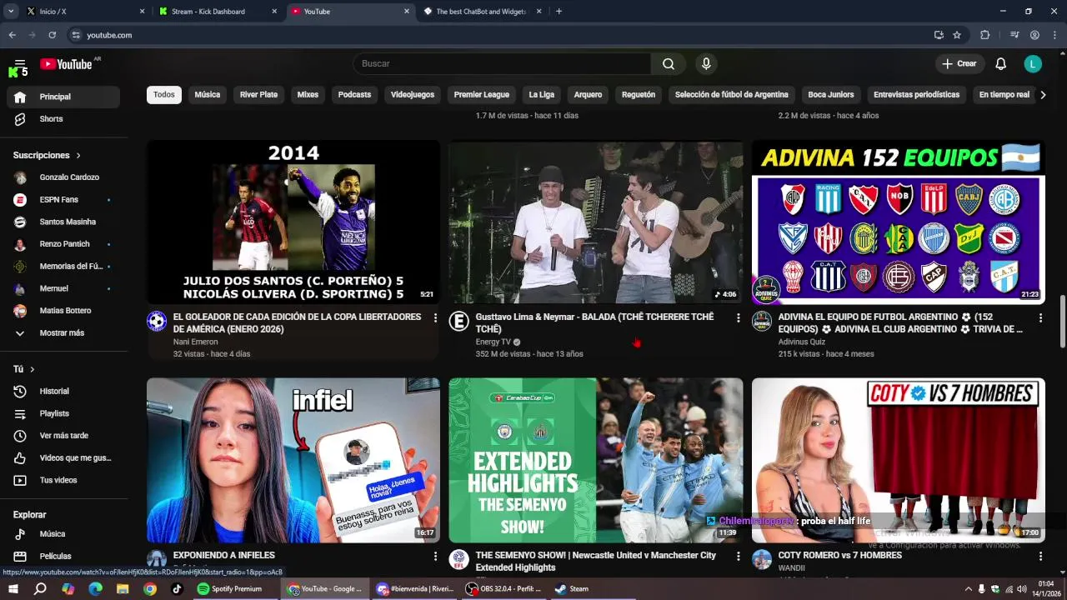Select the Videojuegos filter chip
This screenshot has height=600, width=1067.
coord(413,95)
